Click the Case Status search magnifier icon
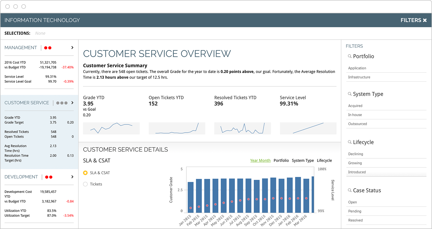432x229 pixels. coord(350,190)
